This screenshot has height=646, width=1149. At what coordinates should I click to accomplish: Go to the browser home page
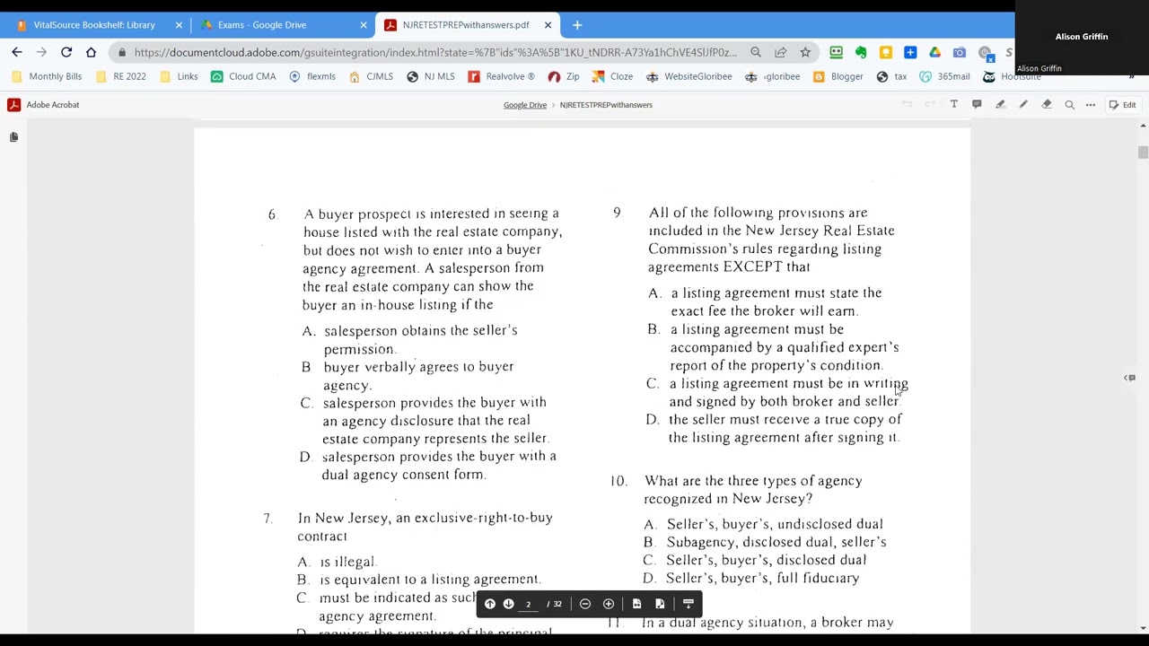(x=91, y=52)
